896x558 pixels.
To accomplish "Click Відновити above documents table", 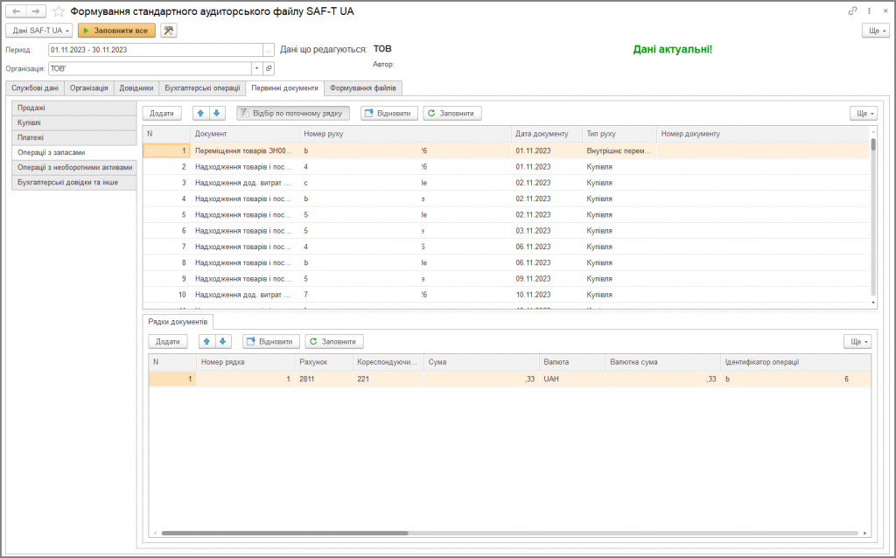I will coord(389,113).
